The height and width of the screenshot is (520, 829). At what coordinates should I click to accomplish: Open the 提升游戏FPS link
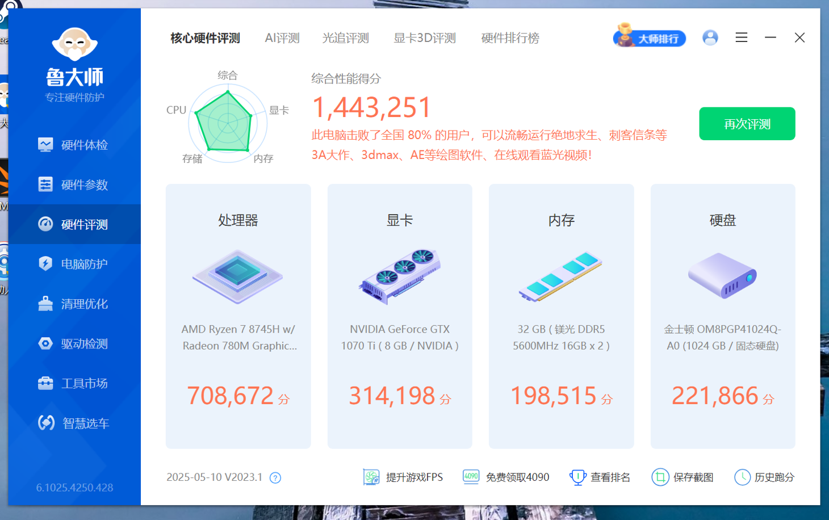coord(414,477)
